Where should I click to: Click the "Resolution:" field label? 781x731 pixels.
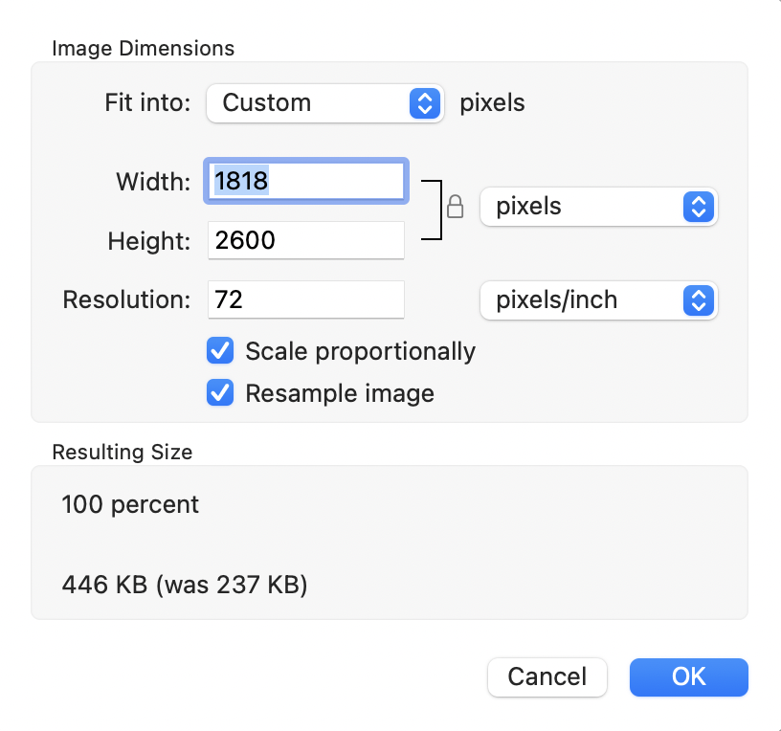[x=127, y=300]
